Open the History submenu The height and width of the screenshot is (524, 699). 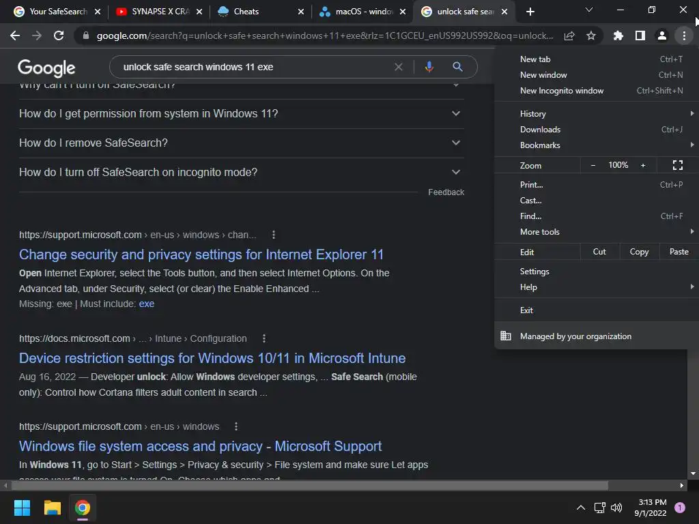[597, 114]
